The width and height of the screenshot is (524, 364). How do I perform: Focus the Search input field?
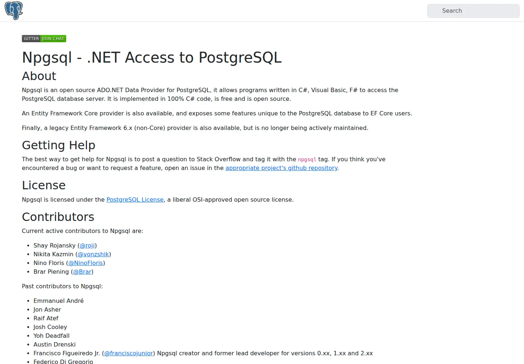[x=473, y=11]
